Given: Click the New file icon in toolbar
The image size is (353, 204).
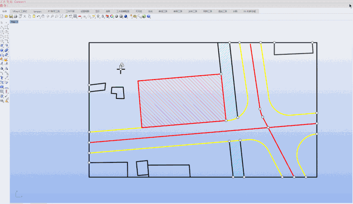Looking at the screenshot, I should [2, 17].
